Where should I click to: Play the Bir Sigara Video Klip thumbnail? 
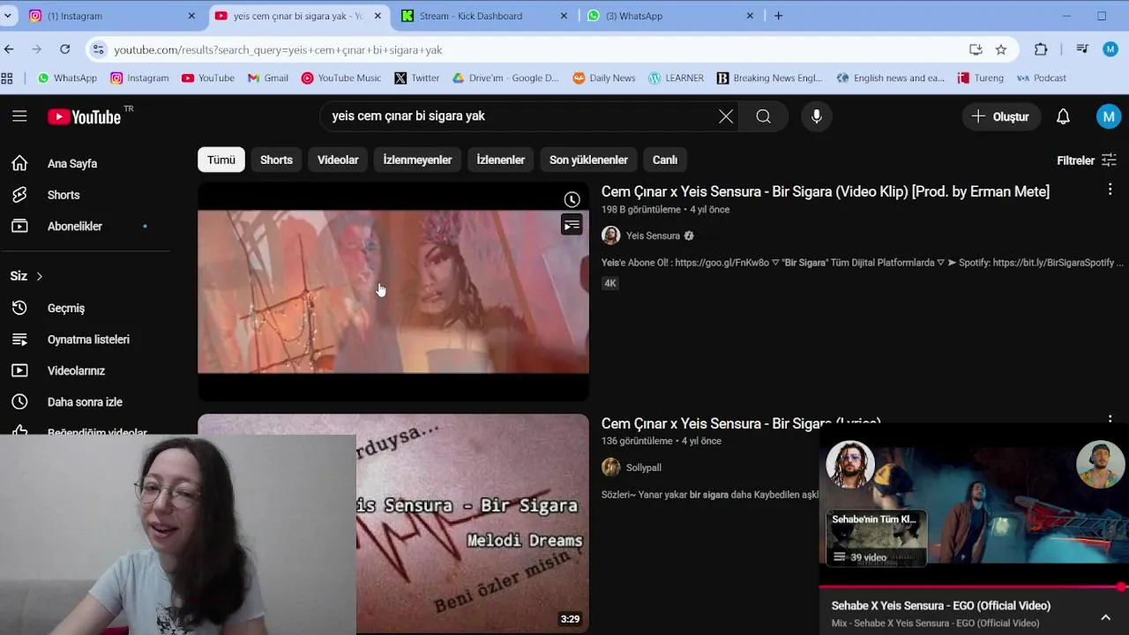point(393,292)
